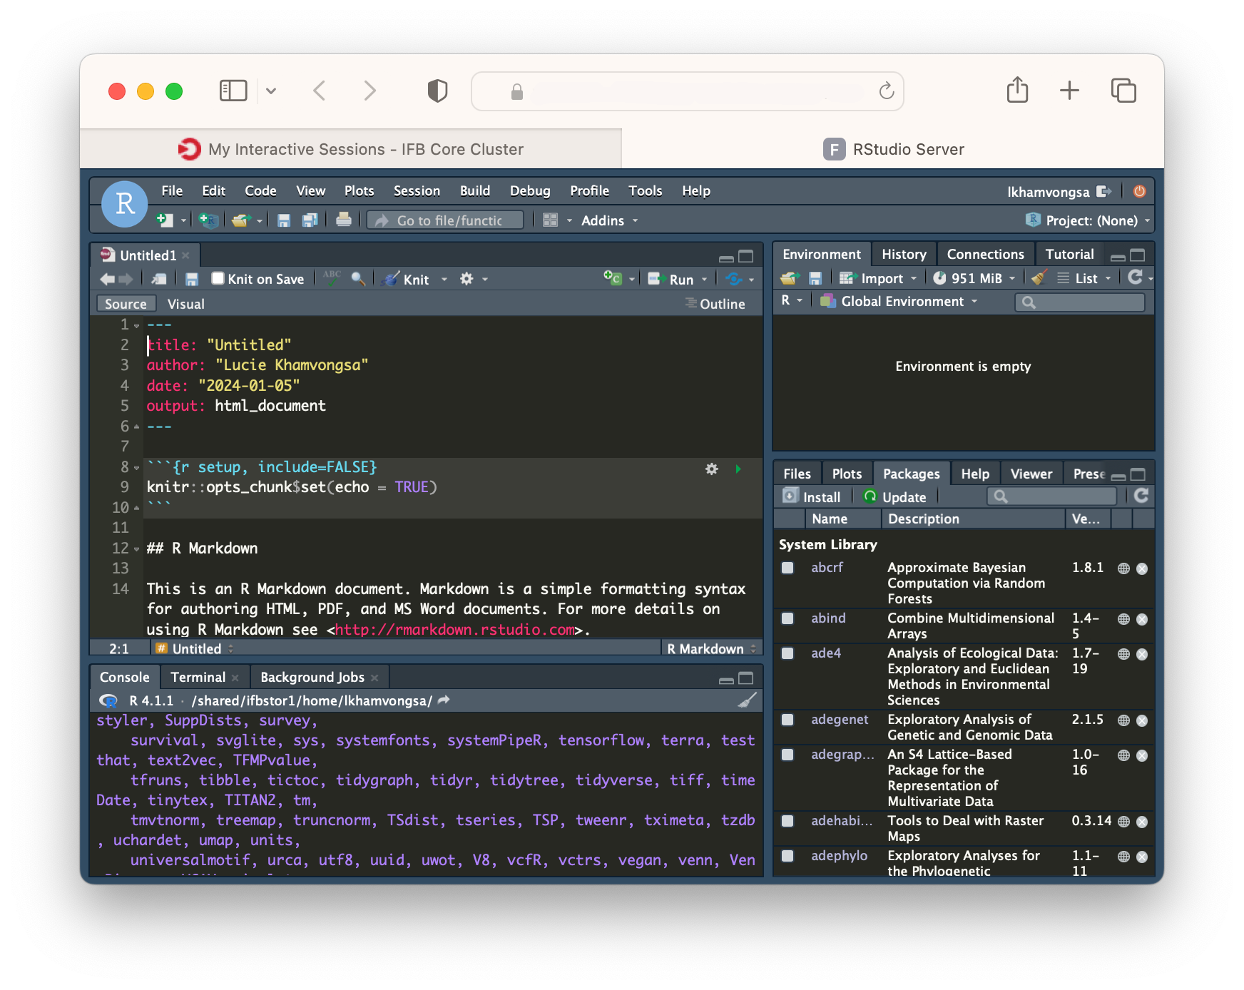Open the List view dropdown in Environment
The image size is (1244, 990).
tap(1084, 278)
